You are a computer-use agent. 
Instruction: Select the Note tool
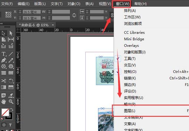(x=4, y=95)
